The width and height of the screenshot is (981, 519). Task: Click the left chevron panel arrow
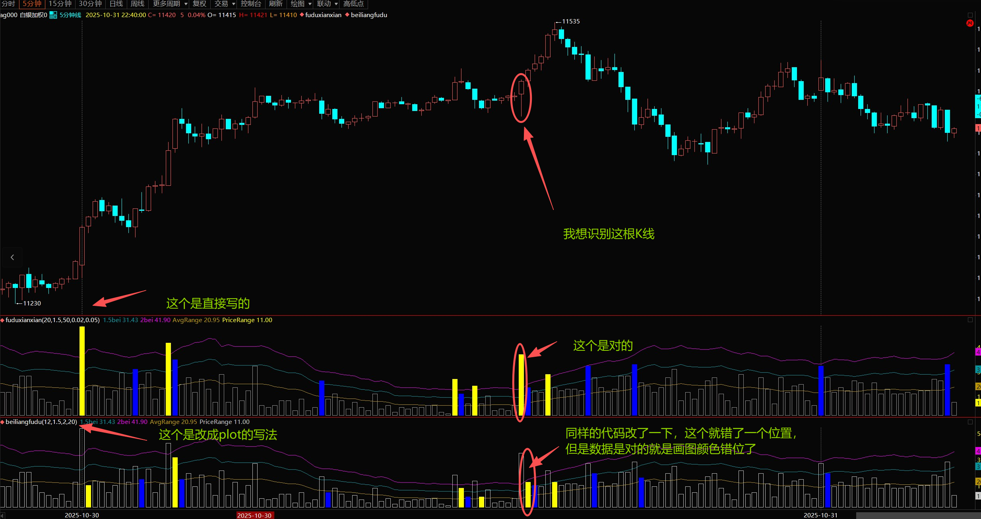[x=12, y=257]
